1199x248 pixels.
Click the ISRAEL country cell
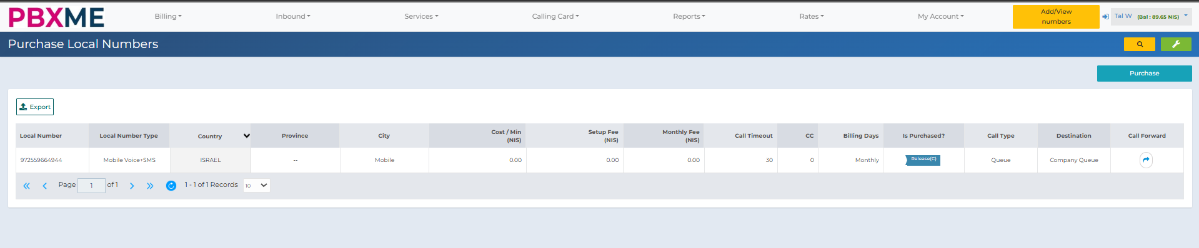pyautogui.click(x=211, y=160)
